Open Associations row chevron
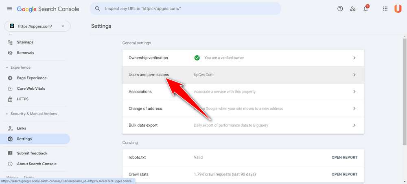This screenshot has width=407, height=184. click(x=354, y=91)
